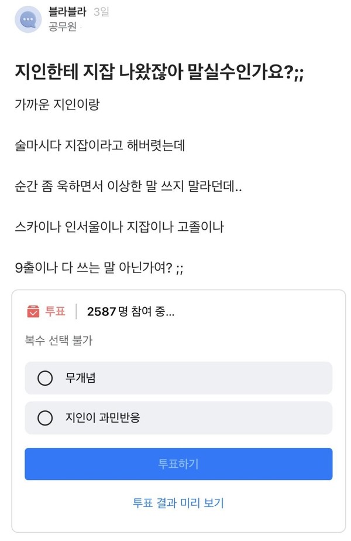Click the line starting with 스카이나 인서울이나

coord(119,226)
